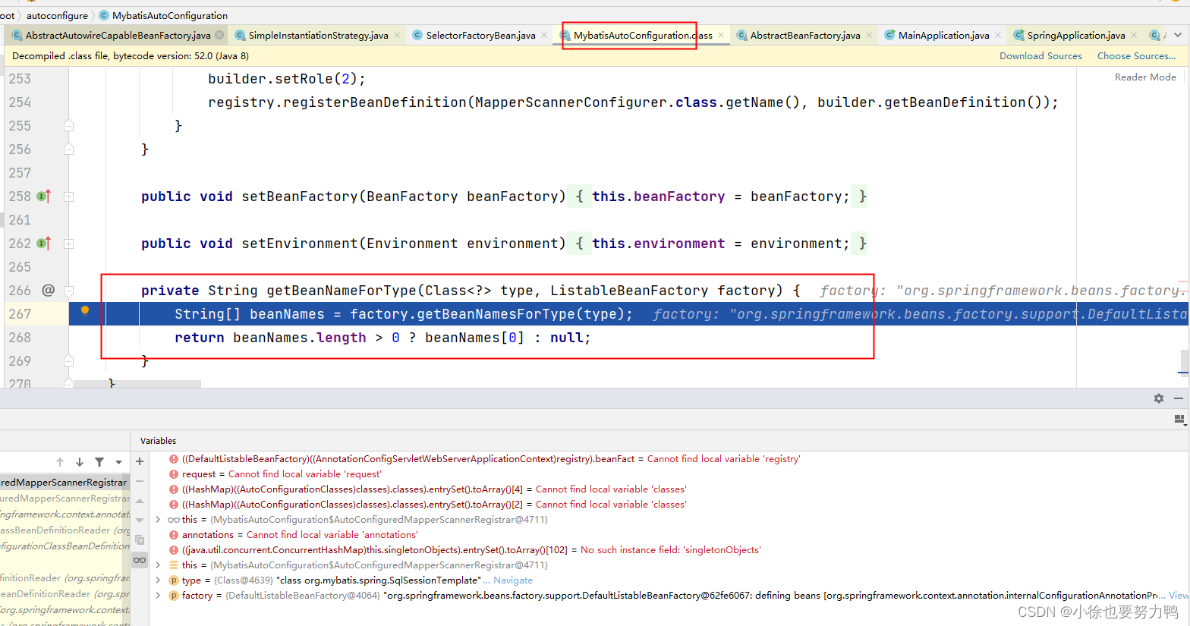1190x626 pixels.
Task: Expand the folded setEnvironment method at line 262
Action: point(68,244)
